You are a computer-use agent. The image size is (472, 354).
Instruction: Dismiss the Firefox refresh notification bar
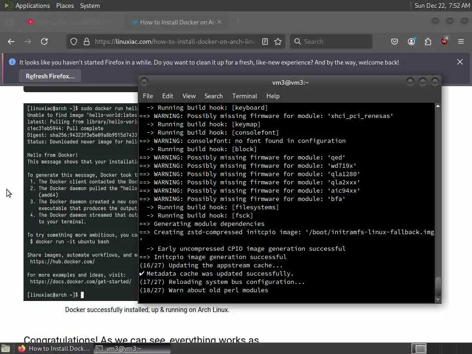pos(460,62)
